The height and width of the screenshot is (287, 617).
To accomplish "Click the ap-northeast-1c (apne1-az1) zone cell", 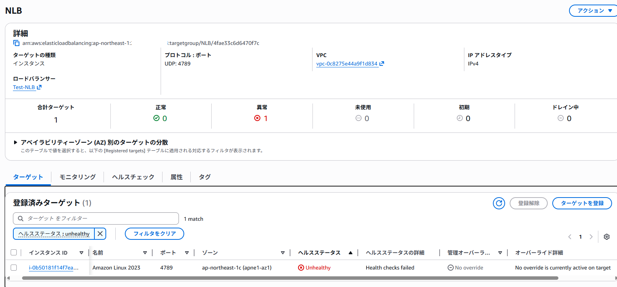I will tap(237, 268).
